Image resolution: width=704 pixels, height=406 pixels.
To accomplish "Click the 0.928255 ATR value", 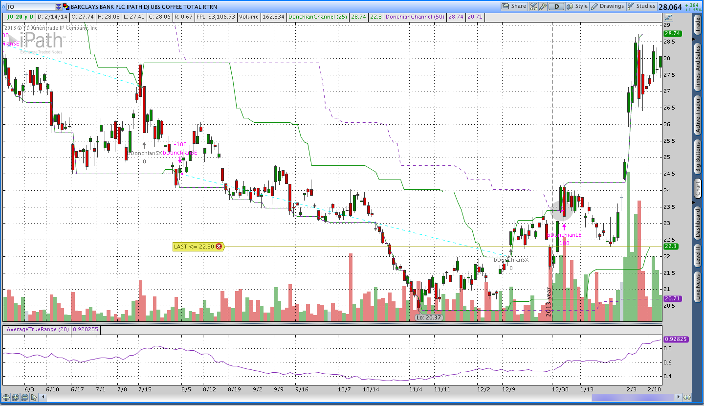I will [86, 329].
